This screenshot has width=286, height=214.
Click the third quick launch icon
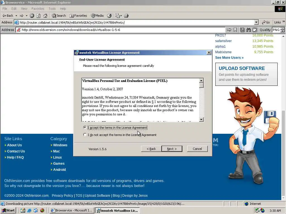pyautogui.click(x=35, y=211)
